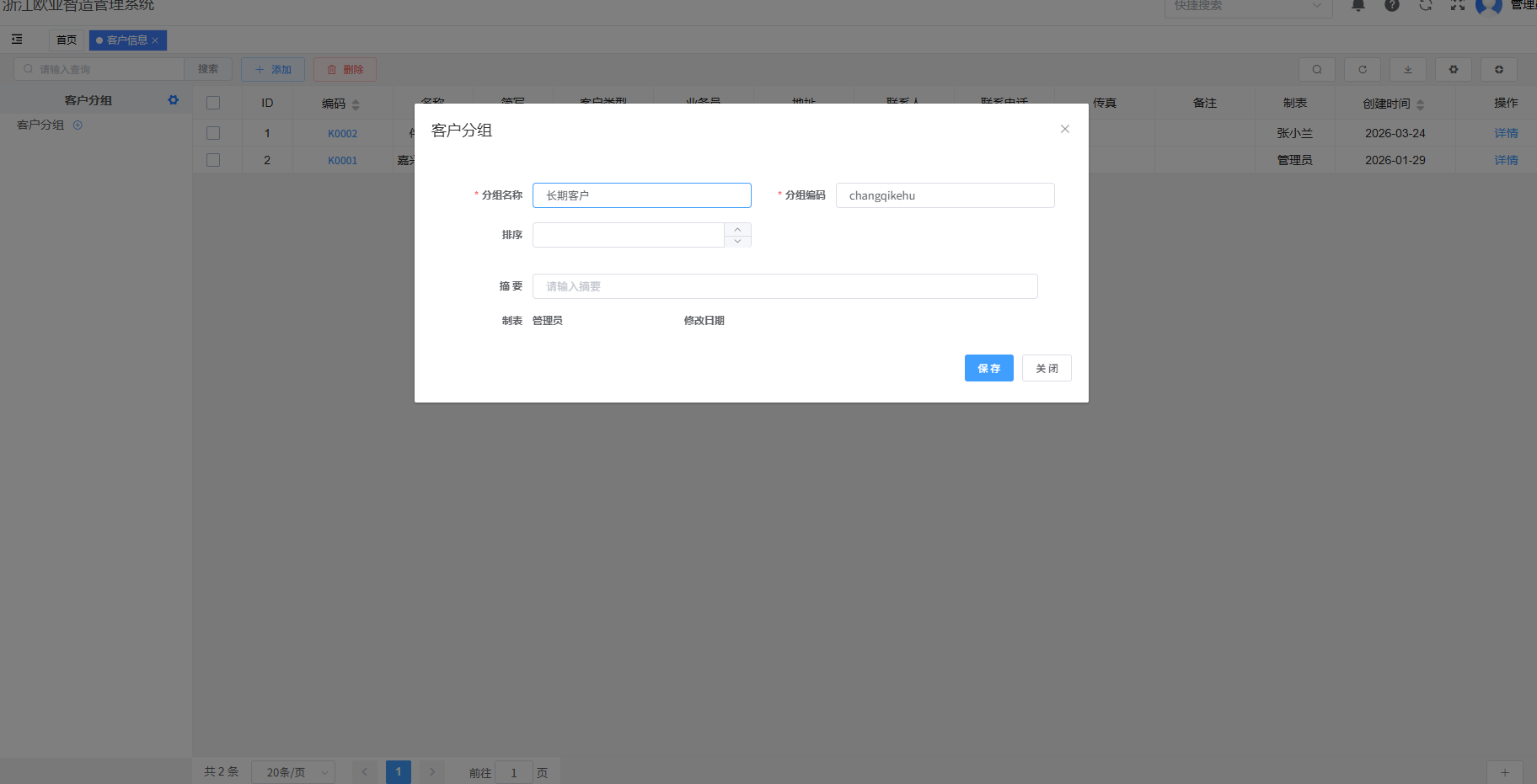Increase 排序 value with up arrow
1537x784 pixels.
point(737,229)
